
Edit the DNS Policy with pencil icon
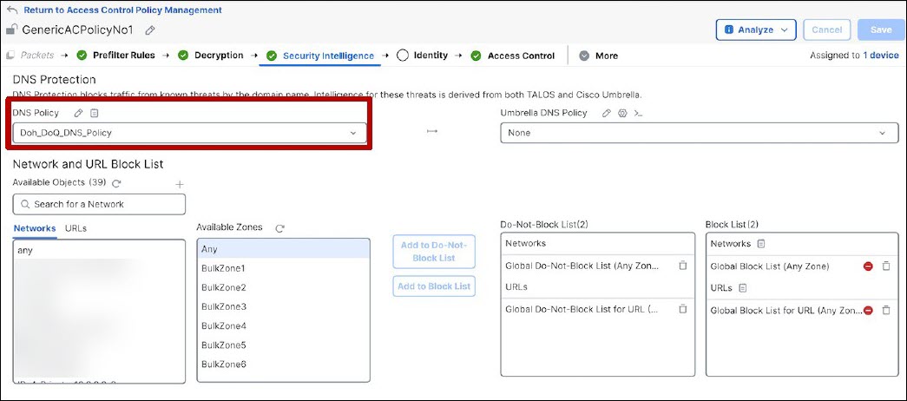pyautogui.click(x=78, y=113)
